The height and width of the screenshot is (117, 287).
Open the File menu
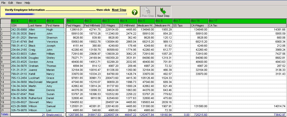(4, 3)
